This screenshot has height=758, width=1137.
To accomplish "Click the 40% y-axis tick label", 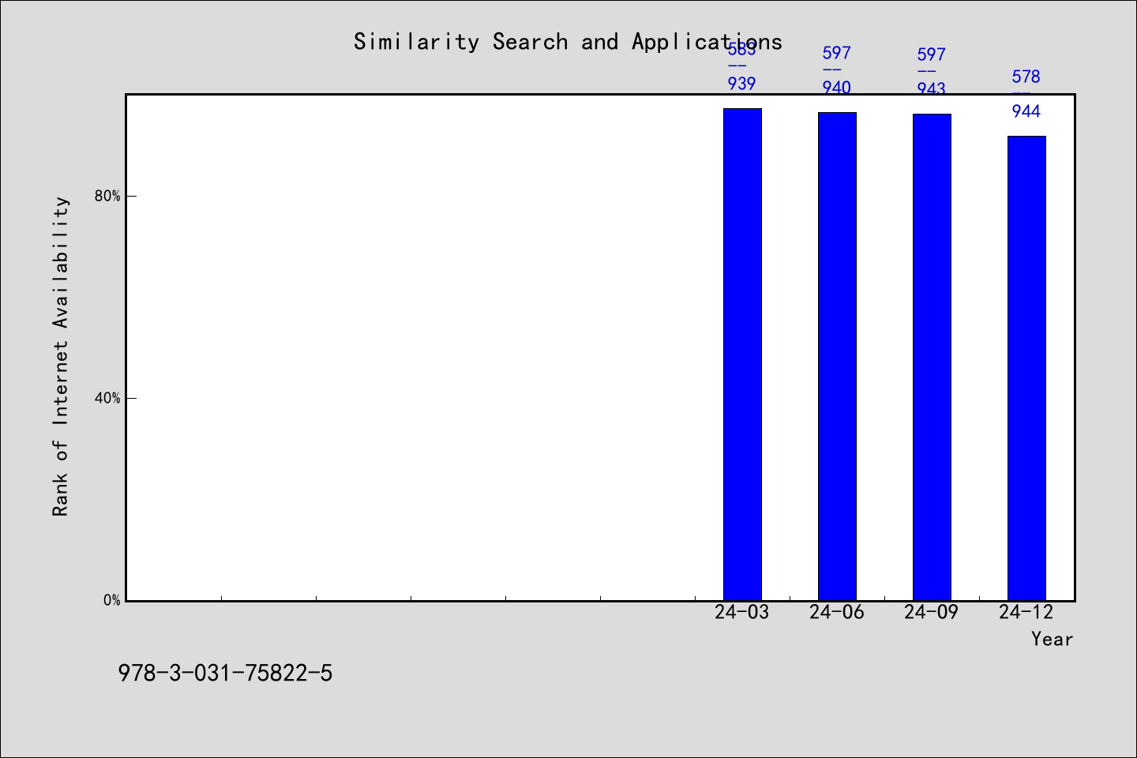I will 107,398.
